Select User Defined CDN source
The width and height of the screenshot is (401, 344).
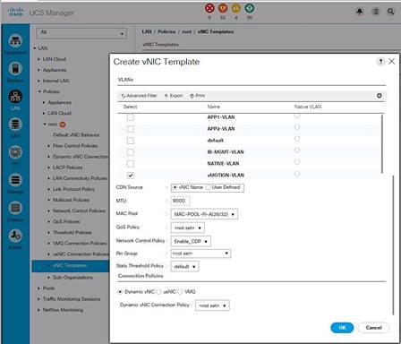[x=209, y=187]
